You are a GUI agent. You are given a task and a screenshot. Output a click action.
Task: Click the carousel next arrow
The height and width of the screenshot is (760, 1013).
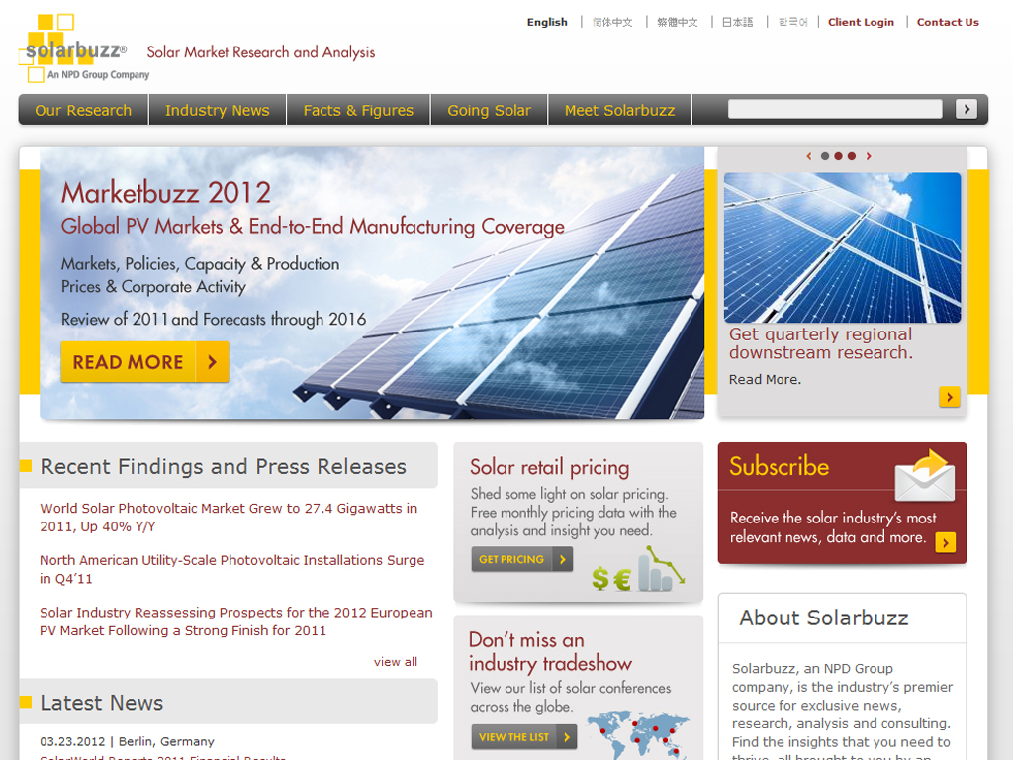[x=869, y=155]
